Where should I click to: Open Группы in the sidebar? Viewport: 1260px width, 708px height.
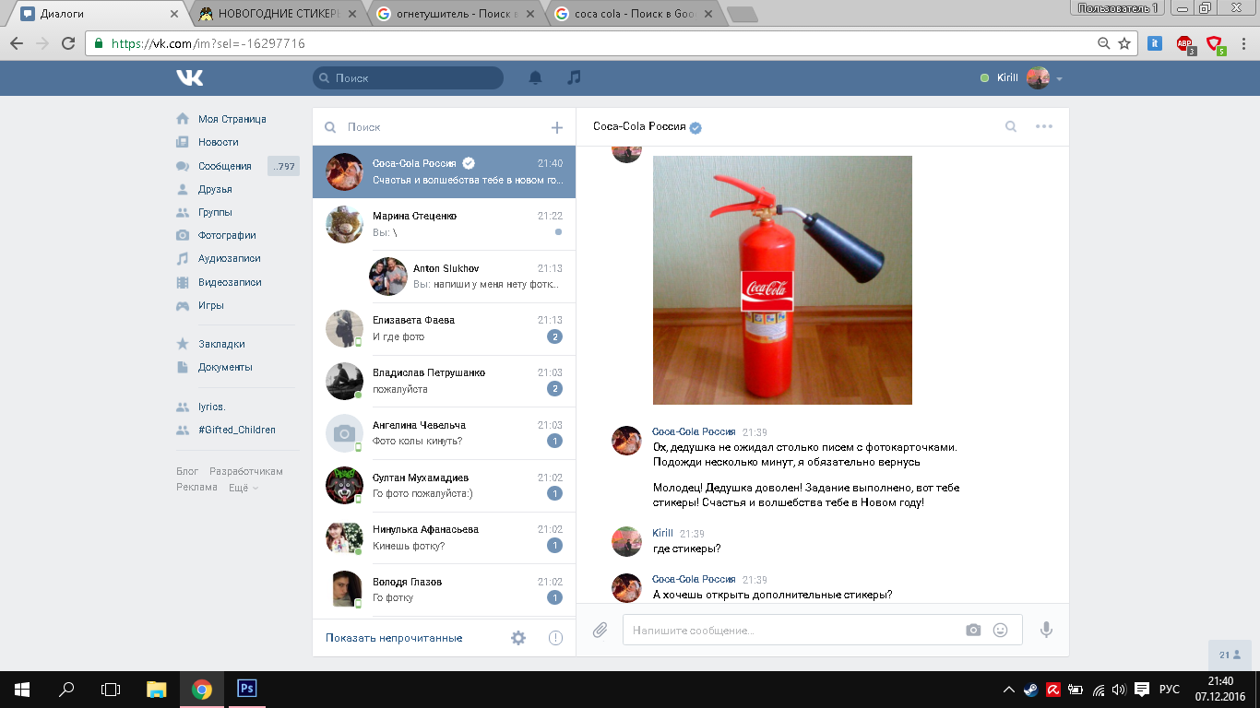(x=215, y=212)
